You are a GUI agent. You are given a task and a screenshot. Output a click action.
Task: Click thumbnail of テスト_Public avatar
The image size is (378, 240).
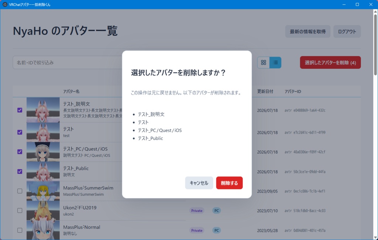[x=43, y=171]
